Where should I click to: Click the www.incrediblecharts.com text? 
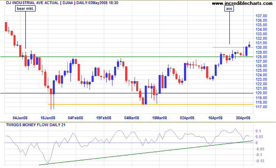242,3
